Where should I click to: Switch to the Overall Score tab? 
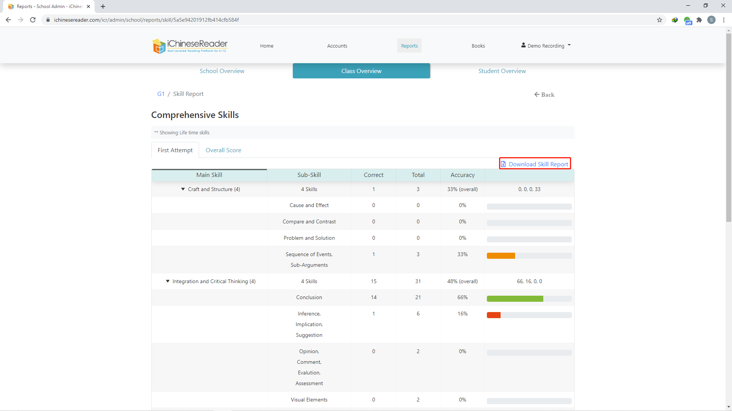click(x=223, y=150)
